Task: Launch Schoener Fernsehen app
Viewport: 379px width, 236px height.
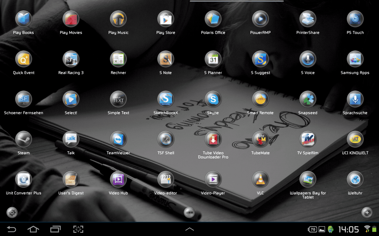Action: coord(24,99)
